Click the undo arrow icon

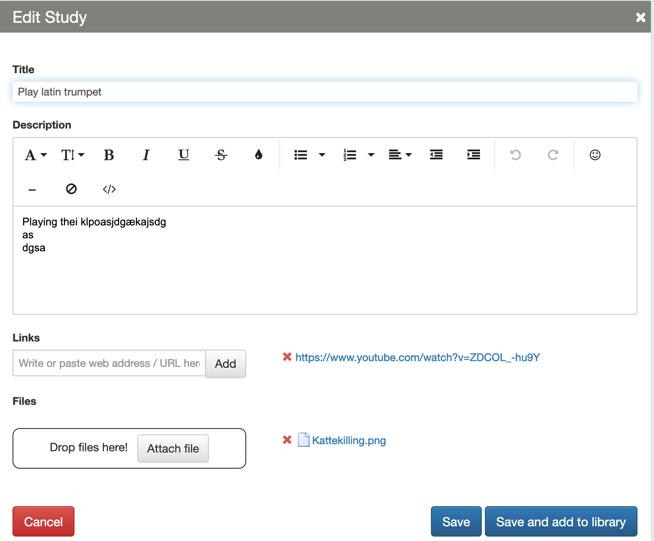point(516,155)
